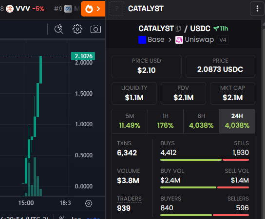Click the blue Base chain logo
This screenshot has width=265, height=219.
142,40
